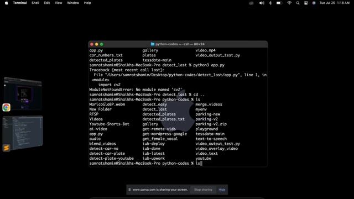
Task: Click 'video.mp4' in upper ls output
Action: click(x=205, y=50)
